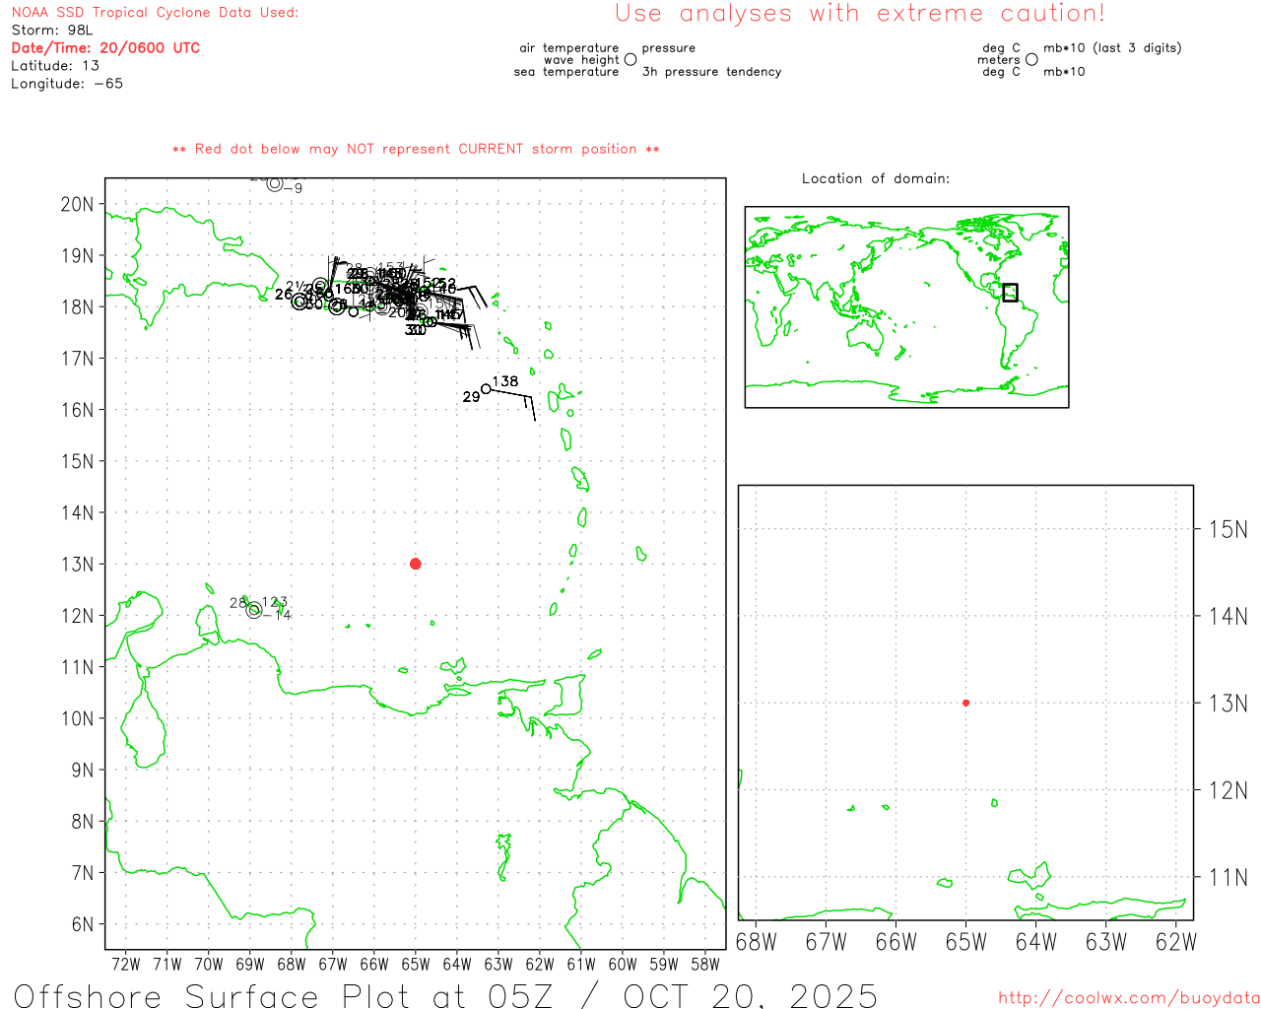The width and height of the screenshot is (1261, 1009).
Task: Click the 20N latitude label on main map
Action: click(x=77, y=205)
